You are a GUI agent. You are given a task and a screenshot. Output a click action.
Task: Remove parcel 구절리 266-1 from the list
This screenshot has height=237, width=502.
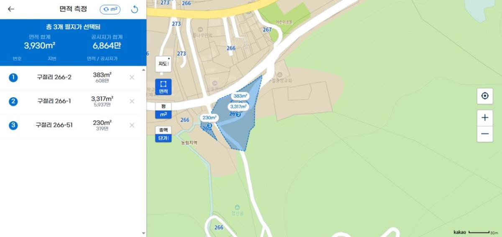click(x=132, y=101)
